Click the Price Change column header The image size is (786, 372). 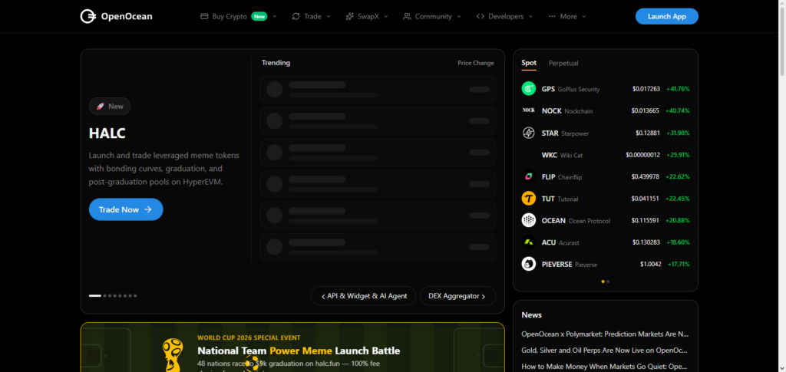coord(476,63)
